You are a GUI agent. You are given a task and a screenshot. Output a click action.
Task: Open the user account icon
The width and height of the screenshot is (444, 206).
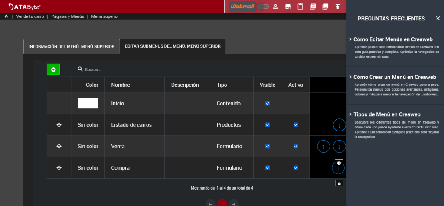(275, 7)
